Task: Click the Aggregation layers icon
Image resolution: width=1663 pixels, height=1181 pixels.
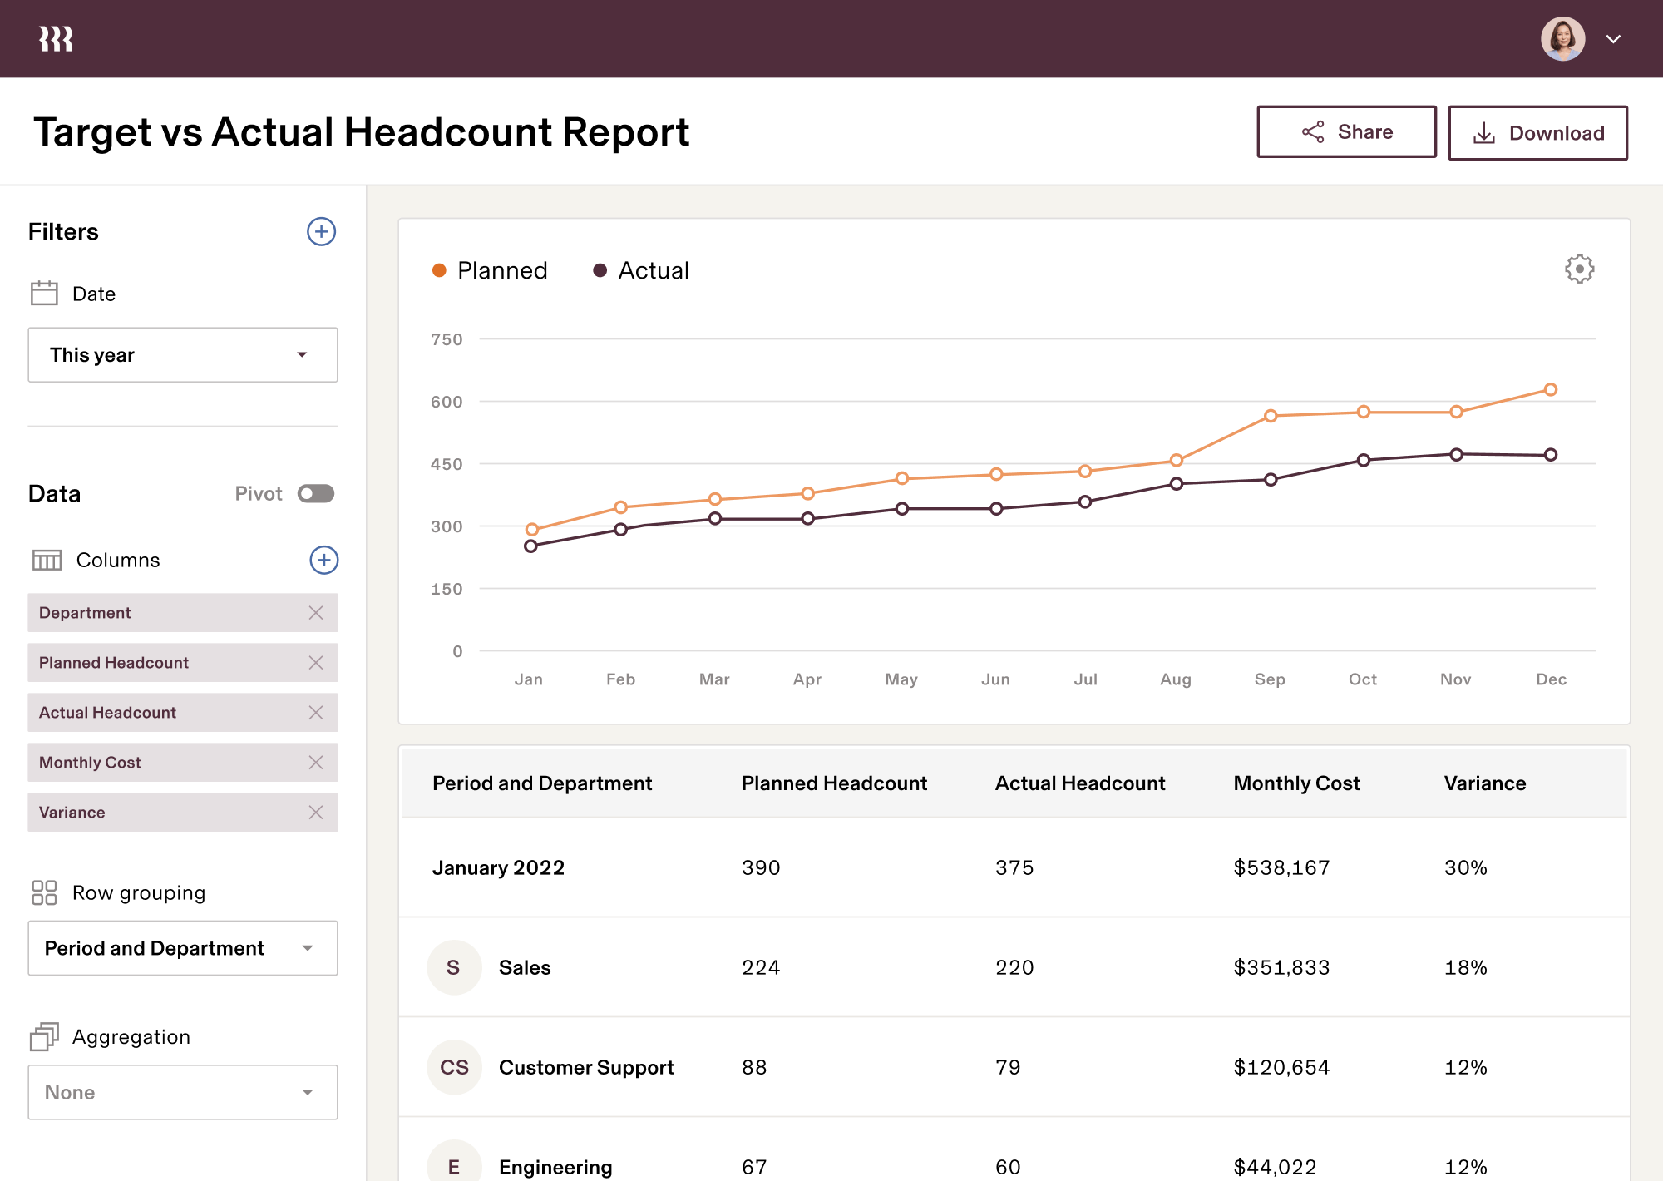Action: (x=45, y=1036)
